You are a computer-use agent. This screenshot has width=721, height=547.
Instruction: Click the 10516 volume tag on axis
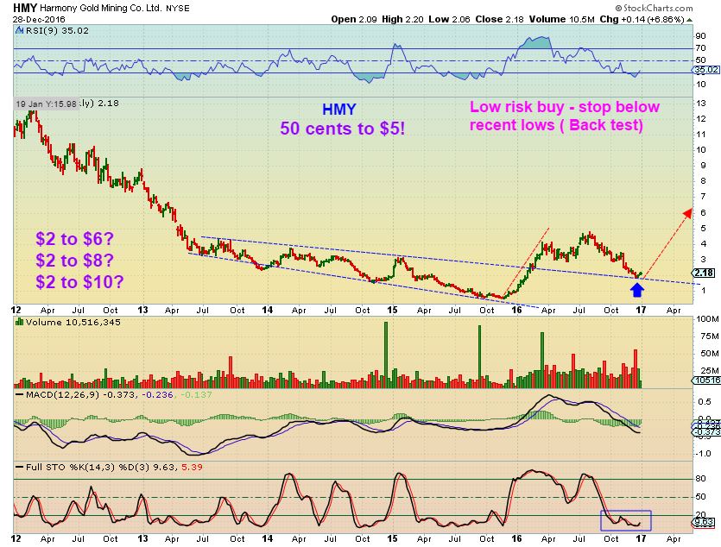click(x=706, y=380)
